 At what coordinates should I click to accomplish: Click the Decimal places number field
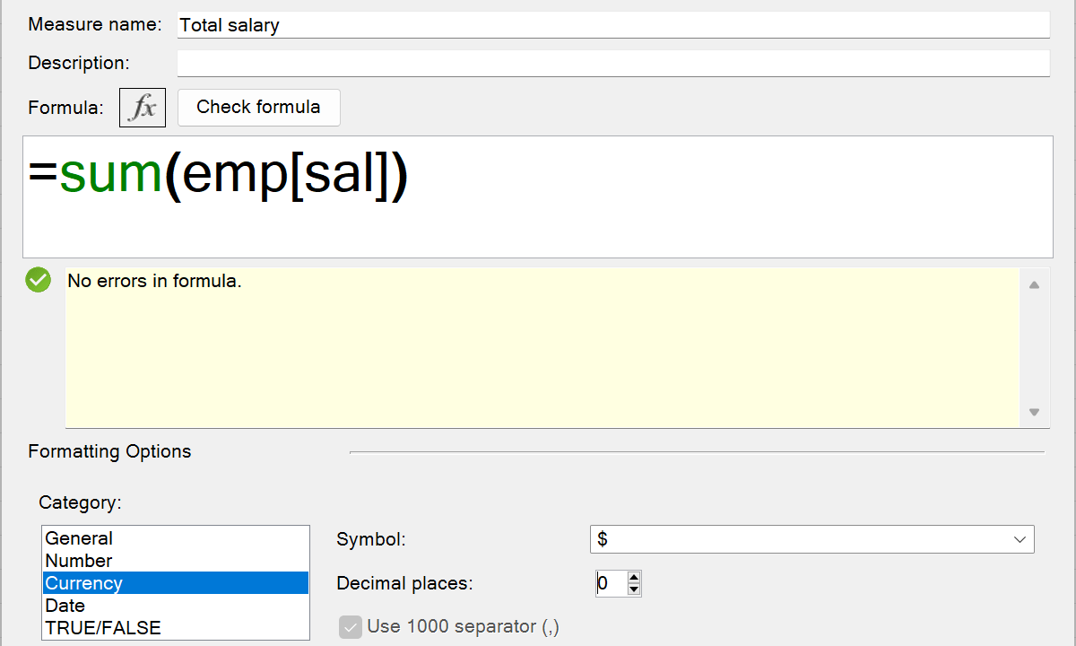610,583
